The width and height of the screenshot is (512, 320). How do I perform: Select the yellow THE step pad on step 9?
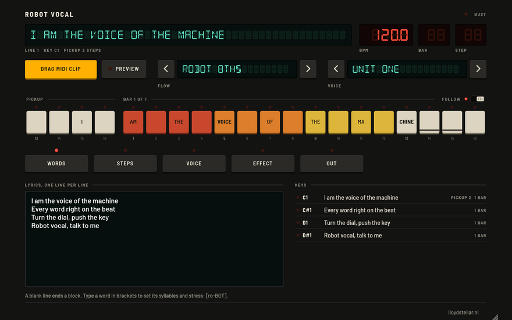tap(315, 122)
